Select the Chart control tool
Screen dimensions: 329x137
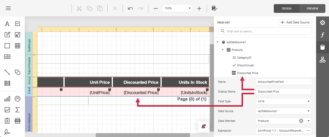(7, 99)
